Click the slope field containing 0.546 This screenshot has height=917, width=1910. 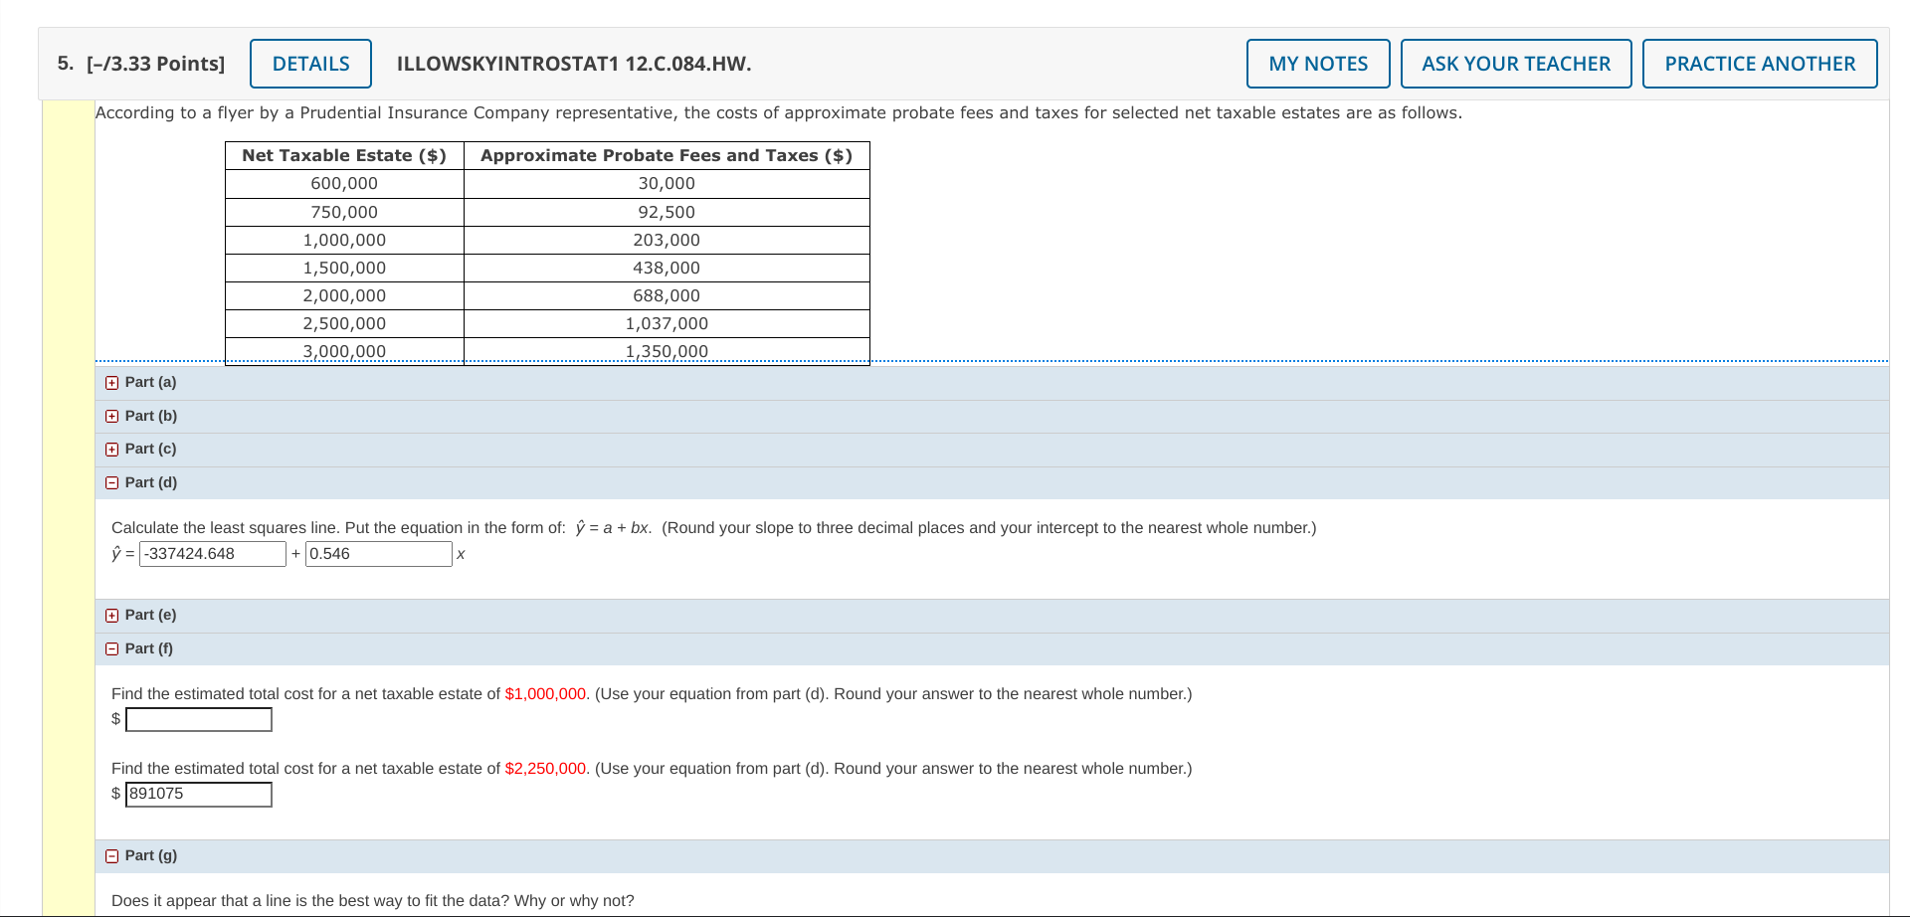(x=379, y=554)
